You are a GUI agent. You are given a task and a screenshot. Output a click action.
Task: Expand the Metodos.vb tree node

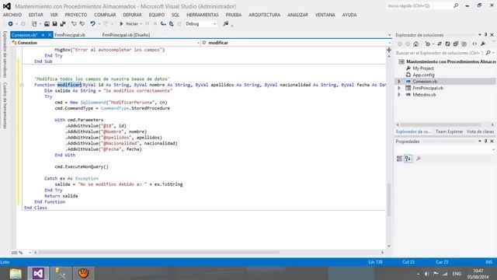coord(399,95)
